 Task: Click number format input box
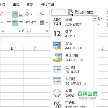60,12
